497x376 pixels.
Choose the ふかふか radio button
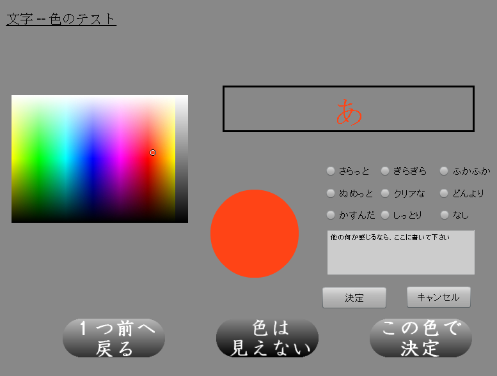(444, 171)
